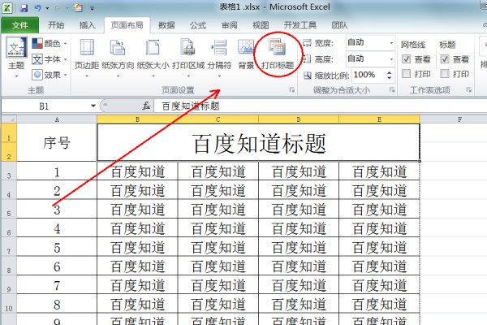Set sheet Background (背景) image
Viewport: 487px width, 325px height.
pos(246,54)
